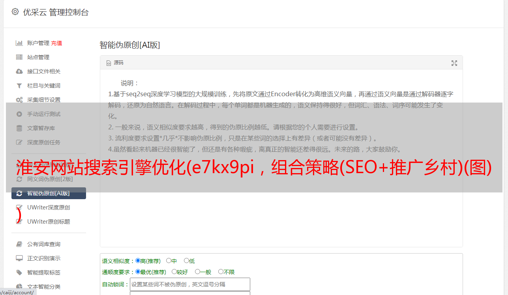The width and height of the screenshot is (508, 295).
Task: Open 充值 recharge link
Action: [56, 43]
